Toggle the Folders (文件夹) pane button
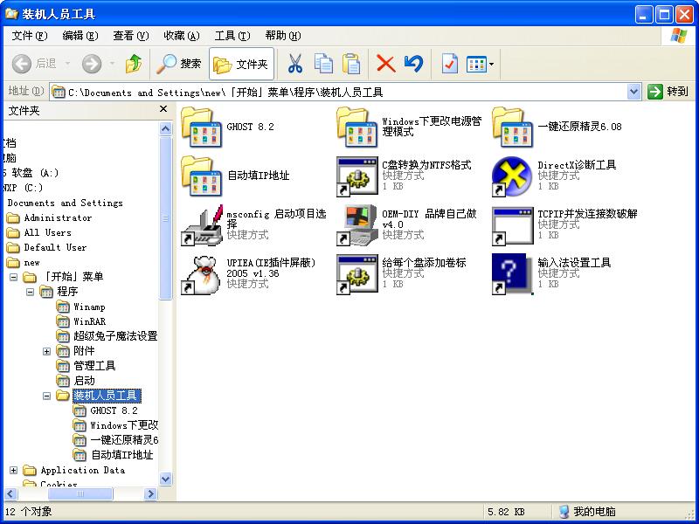Viewport: 699px width, 524px height. 241,64
